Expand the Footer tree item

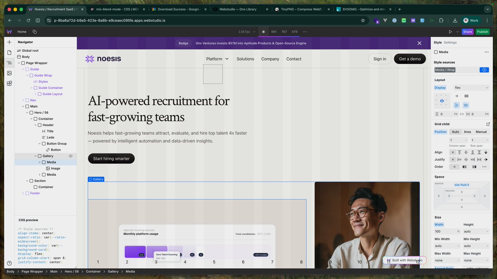click(23, 193)
